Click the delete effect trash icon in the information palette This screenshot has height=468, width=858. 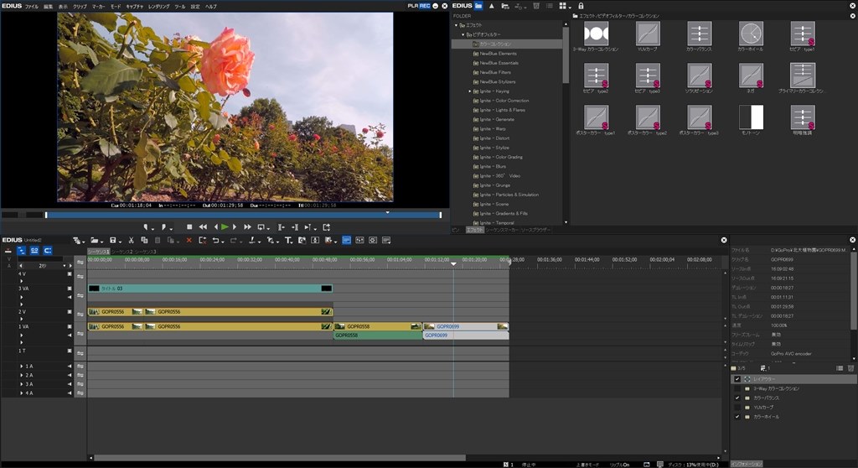pyautogui.click(x=850, y=368)
